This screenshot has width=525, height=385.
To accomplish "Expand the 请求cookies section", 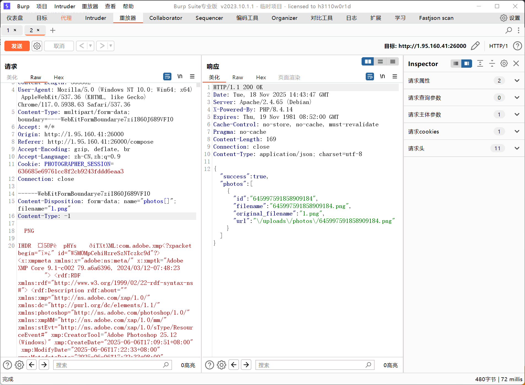I will click(x=517, y=132).
